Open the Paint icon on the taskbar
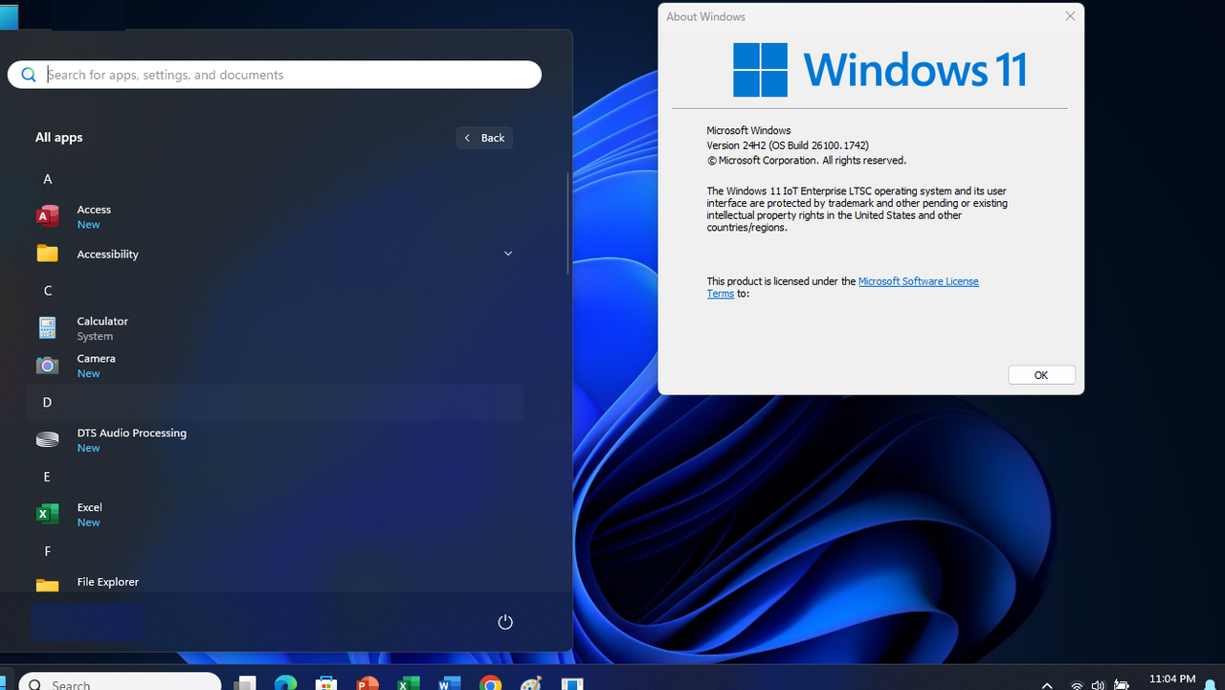 (531, 682)
